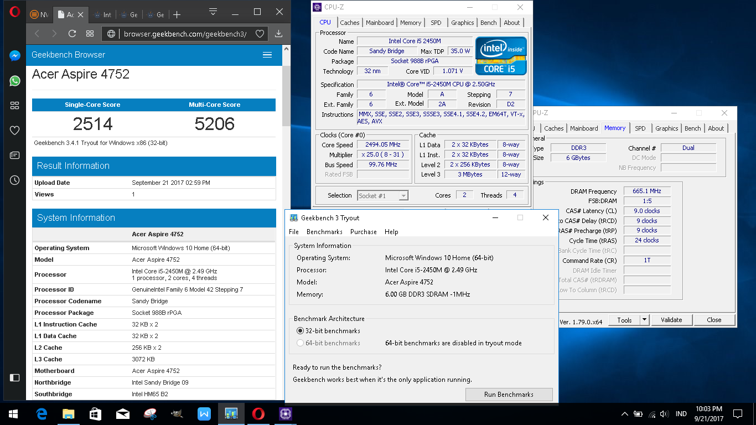The image size is (756, 425).
Task: Click Validate in CPU-Z memory window
Action: pos(671,320)
